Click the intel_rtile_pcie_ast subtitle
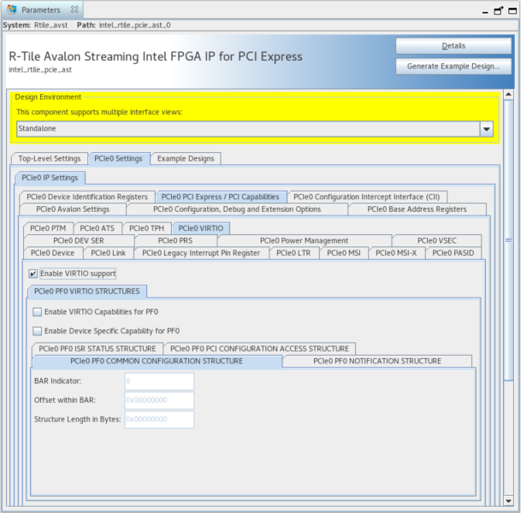 pos(40,70)
